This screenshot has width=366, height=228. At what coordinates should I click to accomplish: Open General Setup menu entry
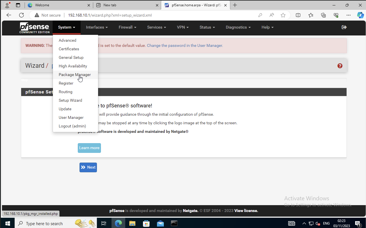[75, 57]
